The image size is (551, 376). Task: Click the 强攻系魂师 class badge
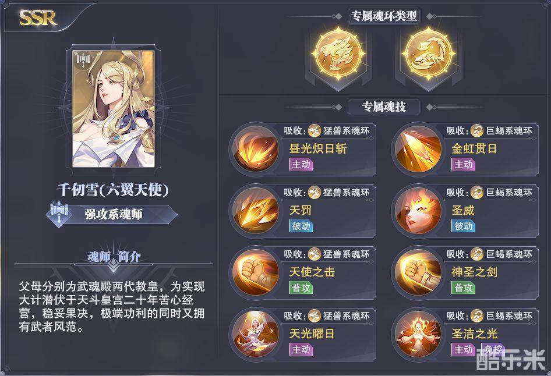click(x=112, y=214)
